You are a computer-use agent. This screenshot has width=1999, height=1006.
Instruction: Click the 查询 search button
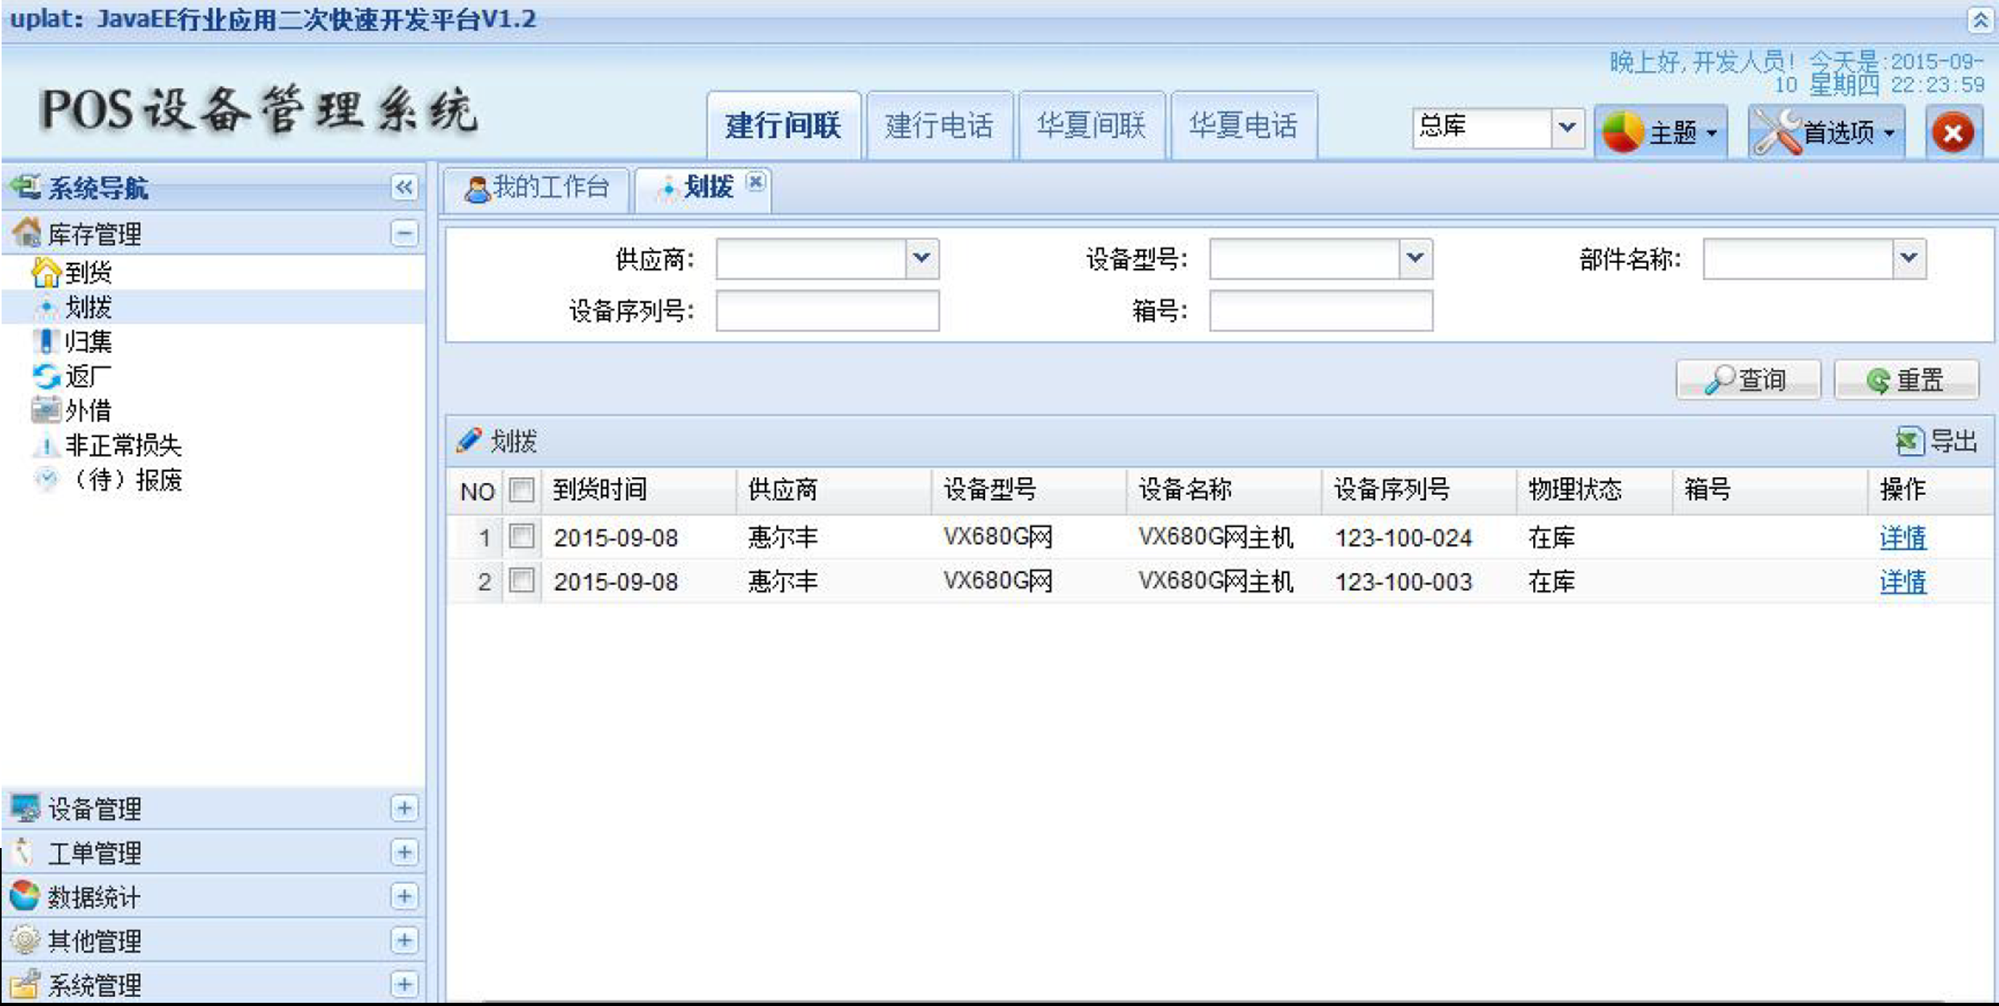(1748, 380)
